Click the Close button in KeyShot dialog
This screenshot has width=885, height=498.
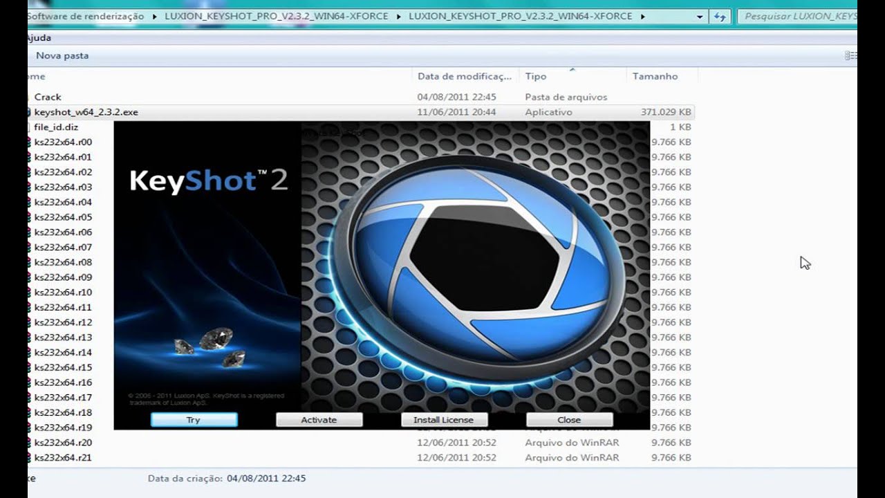click(x=569, y=420)
